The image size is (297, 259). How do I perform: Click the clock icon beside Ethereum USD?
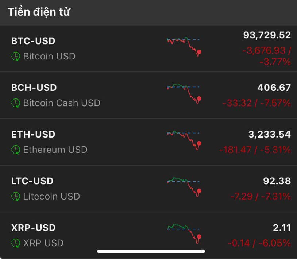pos(16,150)
